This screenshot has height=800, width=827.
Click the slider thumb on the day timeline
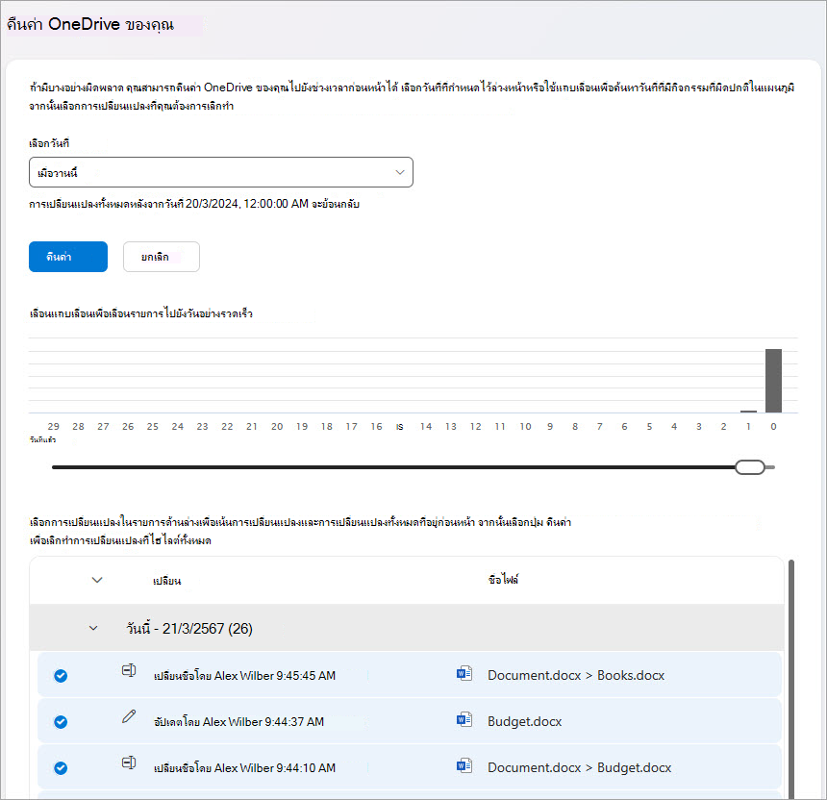pos(750,467)
